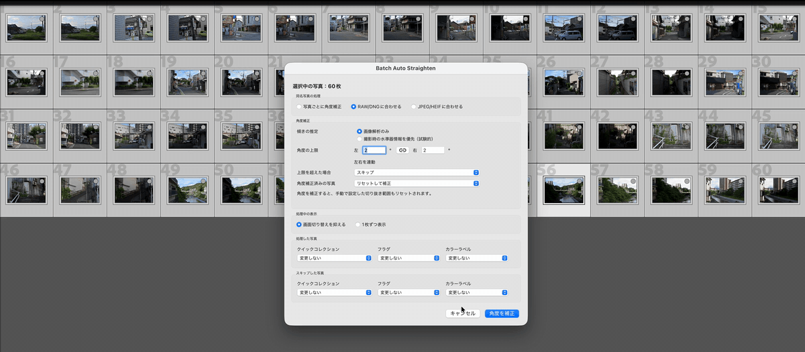The height and width of the screenshot is (352, 805).
Task: Click quick collection circle on photo 19
Action: [x=203, y=74]
